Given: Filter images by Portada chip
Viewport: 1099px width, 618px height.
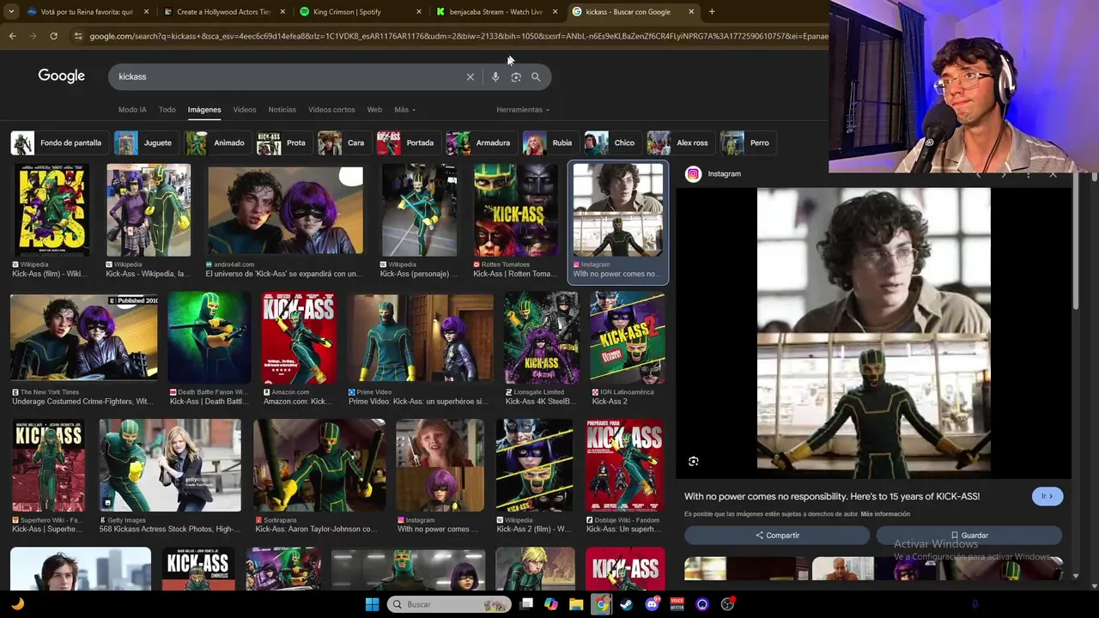Looking at the screenshot, I should [x=407, y=143].
